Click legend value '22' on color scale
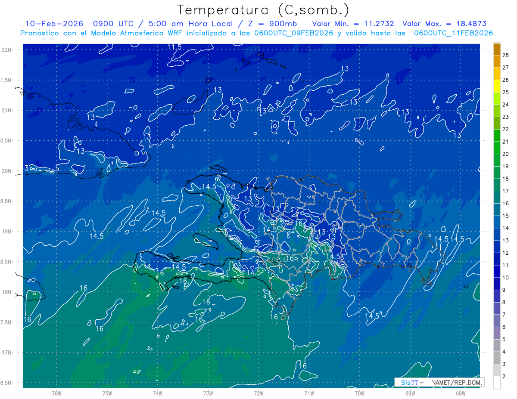The image size is (517, 399). [505, 129]
